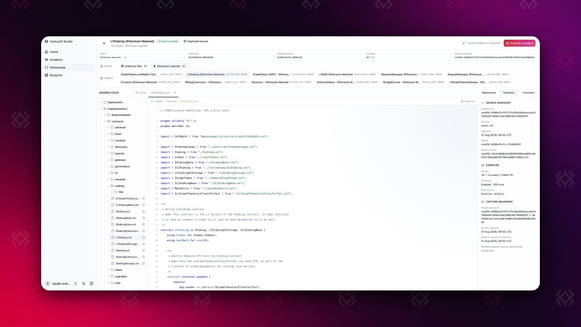Click the 42 ABI functions link
Image resolution: width=581 pixels, height=327 pixels.
tap(189, 101)
